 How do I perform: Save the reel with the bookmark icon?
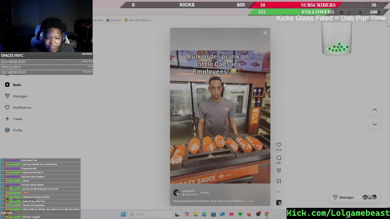pyautogui.click(x=279, y=181)
